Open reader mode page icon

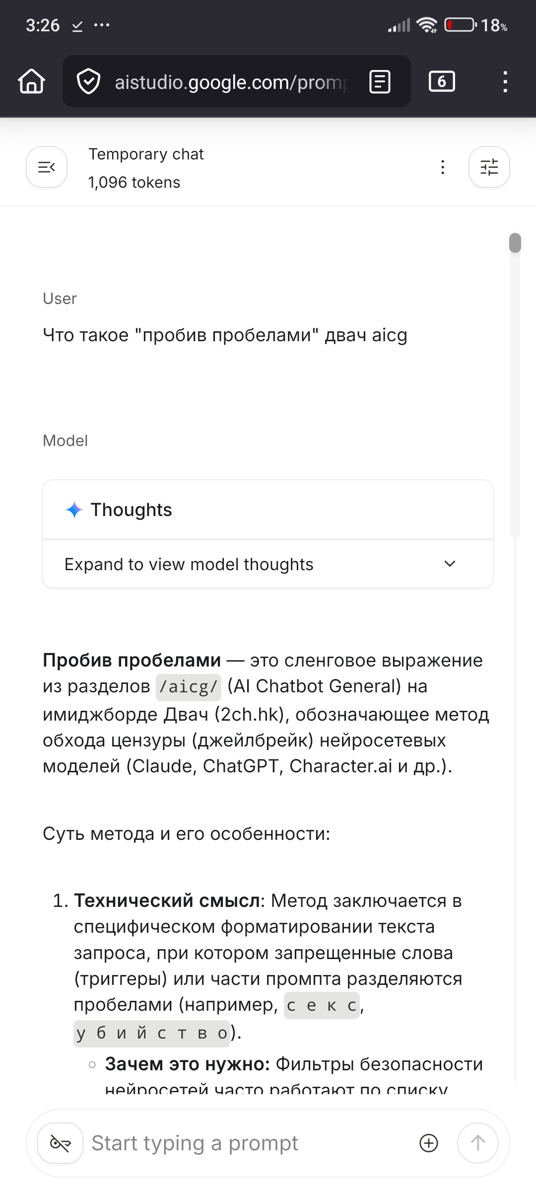pos(380,82)
